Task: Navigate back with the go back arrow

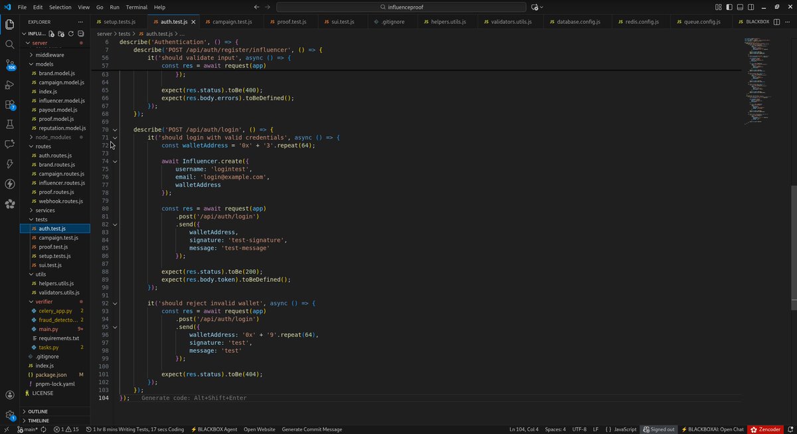Action: 257,7
